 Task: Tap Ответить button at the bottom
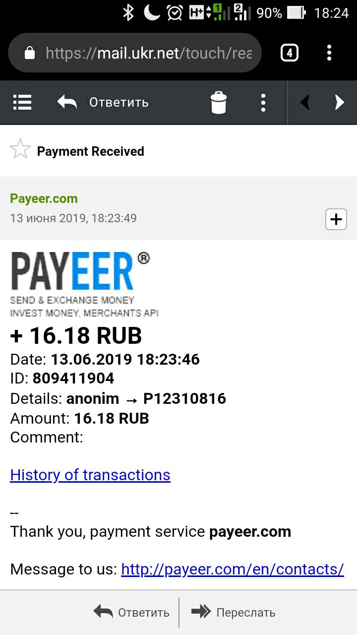tap(131, 613)
